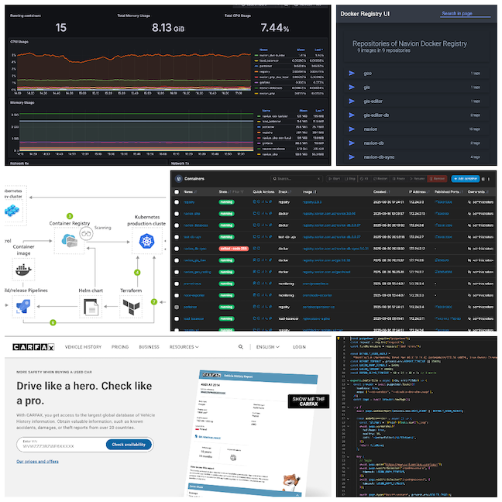This screenshot has width=502, height=502.
Task: Select all containers header checkbox
Action: pyautogui.click(x=177, y=192)
